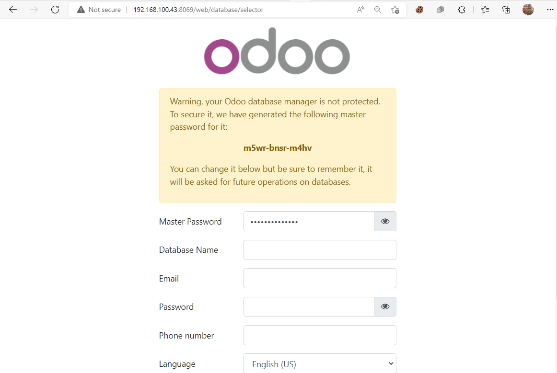This screenshot has width=557, height=373.
Task: Select English (US) in the Language selector
Action: [x=320, y=364]
